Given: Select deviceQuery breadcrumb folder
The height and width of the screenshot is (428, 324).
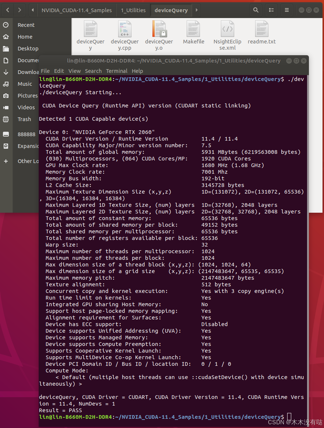Looking at the screenshot, I should click(171, 10).
